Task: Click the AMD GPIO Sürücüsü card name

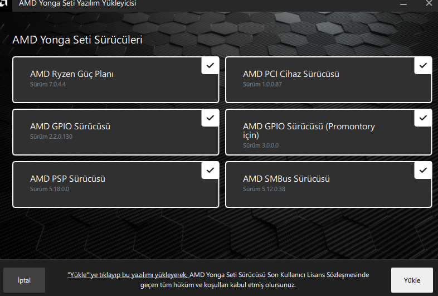Action: [70, 127]
